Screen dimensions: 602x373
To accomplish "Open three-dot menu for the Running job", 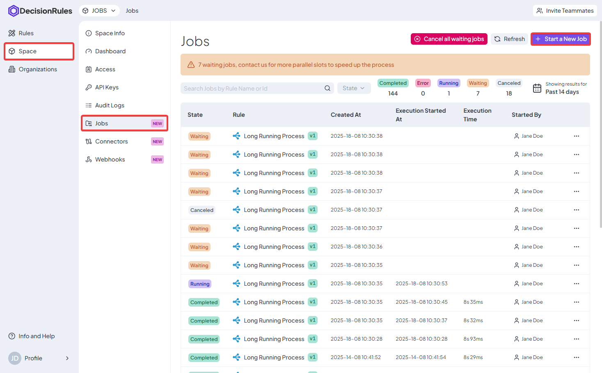I will point(576,284).
